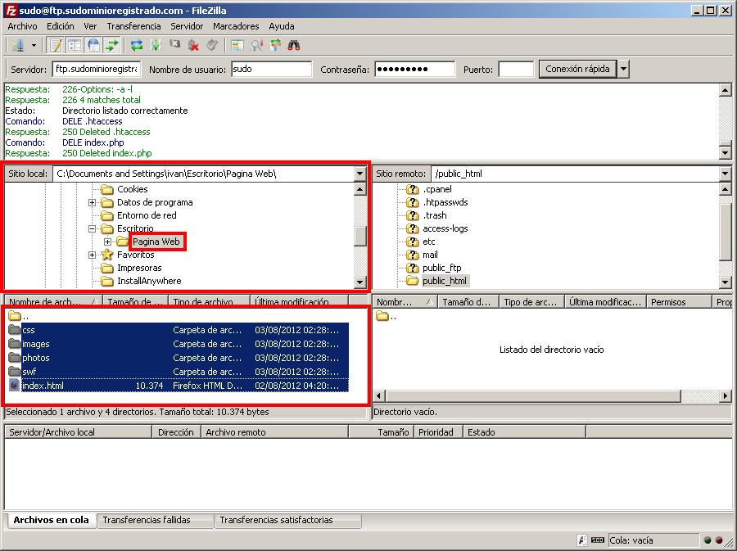The height and width of the screenshot is (551, 737).
Task: Select Pagina Web folder in tree
Action: [156, 242]
